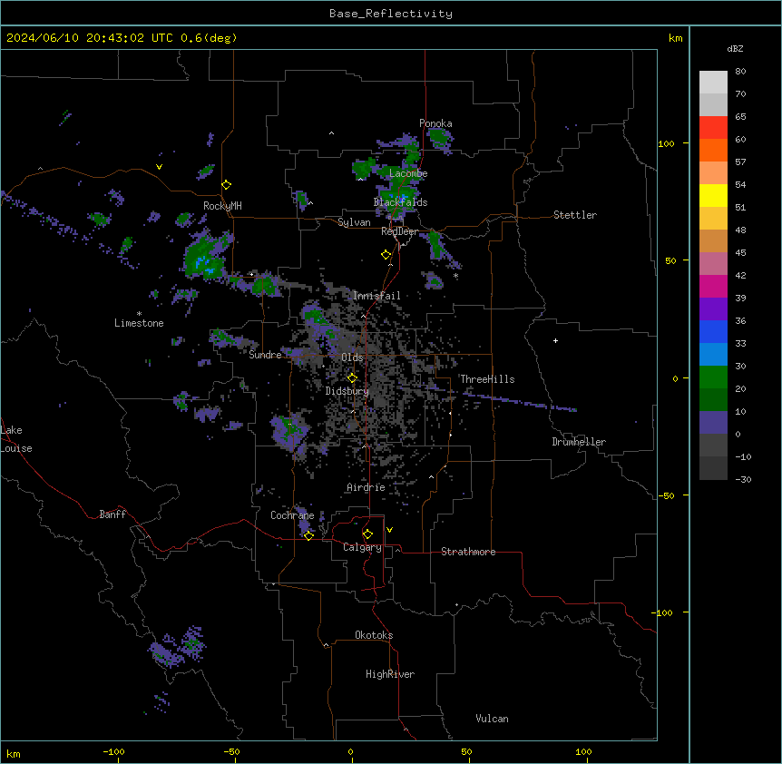Screen dimensions: 782x764
Task: Select the slate purple 0-10 dBZ swatch
Action: [x=713, y=423]
